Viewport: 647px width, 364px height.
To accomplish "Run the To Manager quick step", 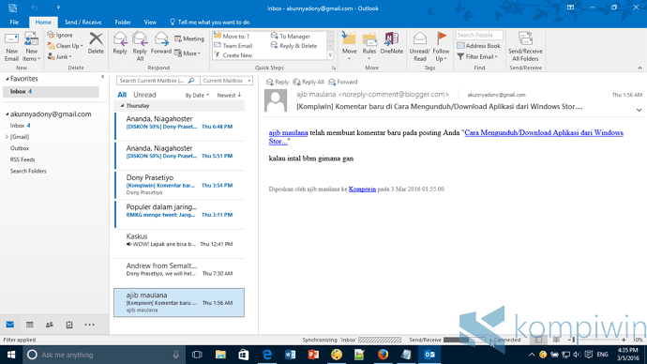I will tap(291, 37).
